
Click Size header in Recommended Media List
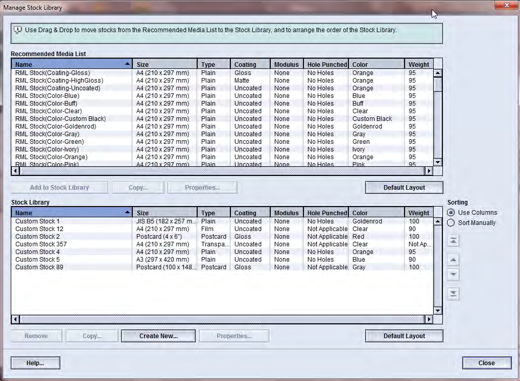[165, 64]
